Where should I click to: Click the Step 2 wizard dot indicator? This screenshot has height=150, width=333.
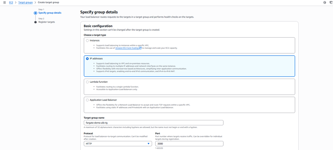pyautogui.click(x=35, y=22)
